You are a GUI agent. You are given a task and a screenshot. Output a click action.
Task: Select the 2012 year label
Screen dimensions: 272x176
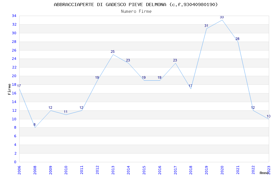[97, 170]
